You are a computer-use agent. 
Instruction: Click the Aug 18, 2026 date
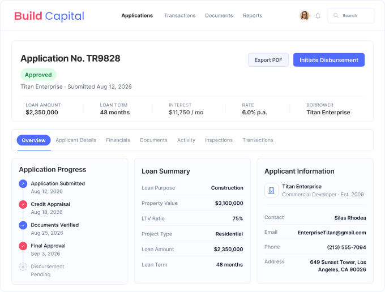[46, 212]
